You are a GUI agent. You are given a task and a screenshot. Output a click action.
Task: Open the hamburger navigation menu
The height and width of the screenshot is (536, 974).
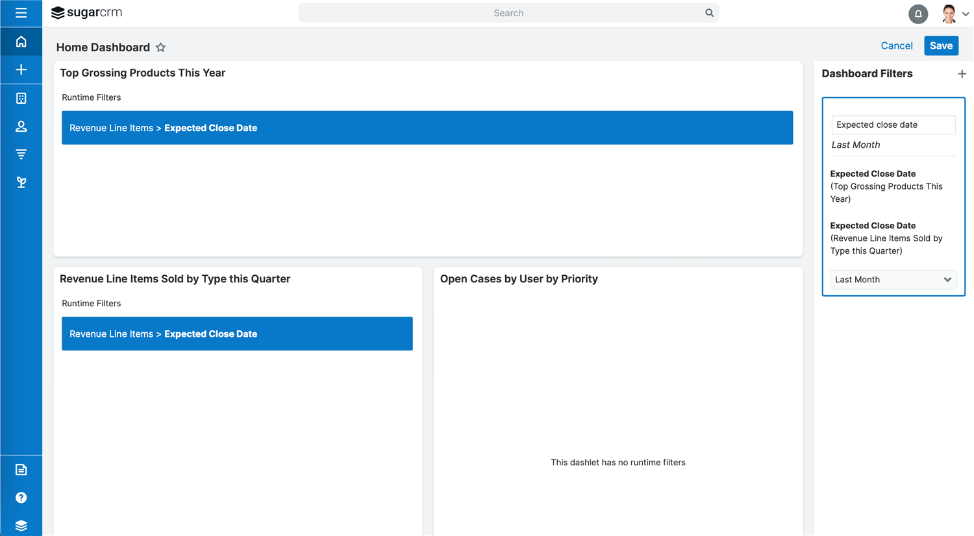point(21,13)
